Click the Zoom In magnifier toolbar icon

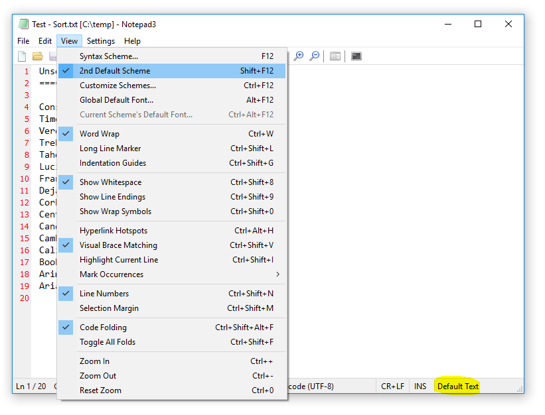pyautogui.click(x=299, y=56)
